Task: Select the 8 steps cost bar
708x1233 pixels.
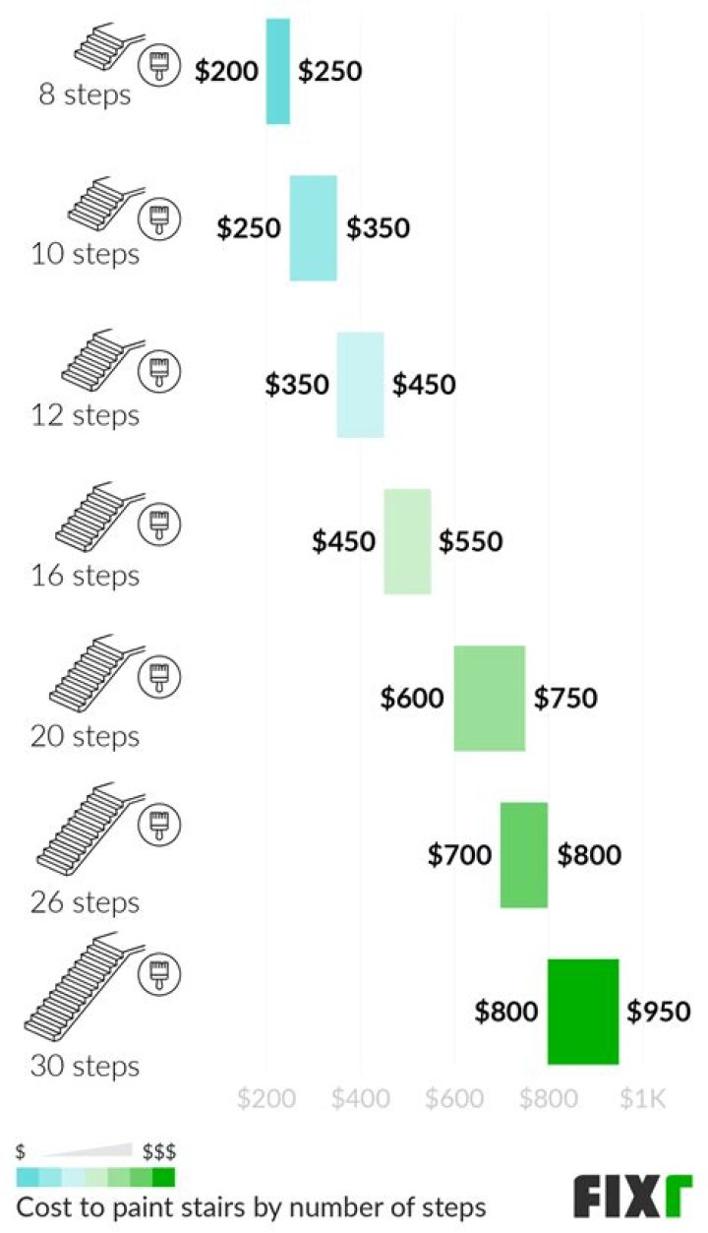Action: pyautogui.click(x=278, y=71)
